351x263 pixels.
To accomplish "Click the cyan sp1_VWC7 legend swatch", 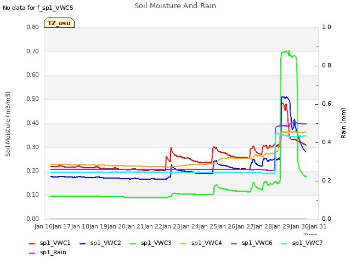I will click(x=285, y=243).
